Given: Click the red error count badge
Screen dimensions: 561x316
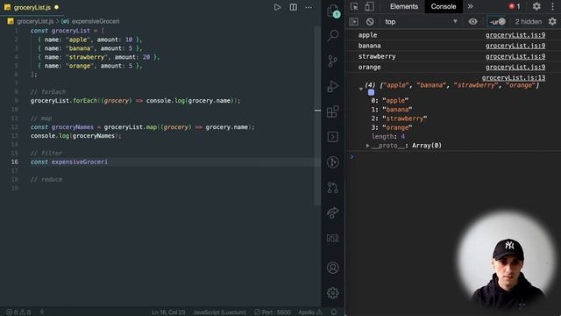Looking at the screenshot, I should tap(515, 6).
